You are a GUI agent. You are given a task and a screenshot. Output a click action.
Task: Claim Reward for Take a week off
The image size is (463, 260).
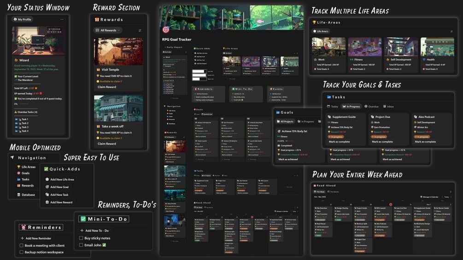click(106, 144)
